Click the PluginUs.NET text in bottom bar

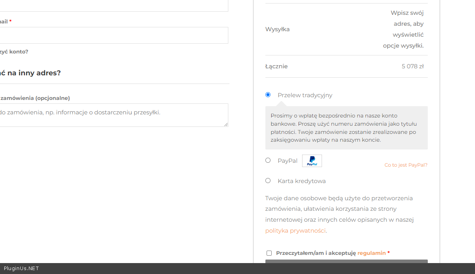(x=21, y=269)
